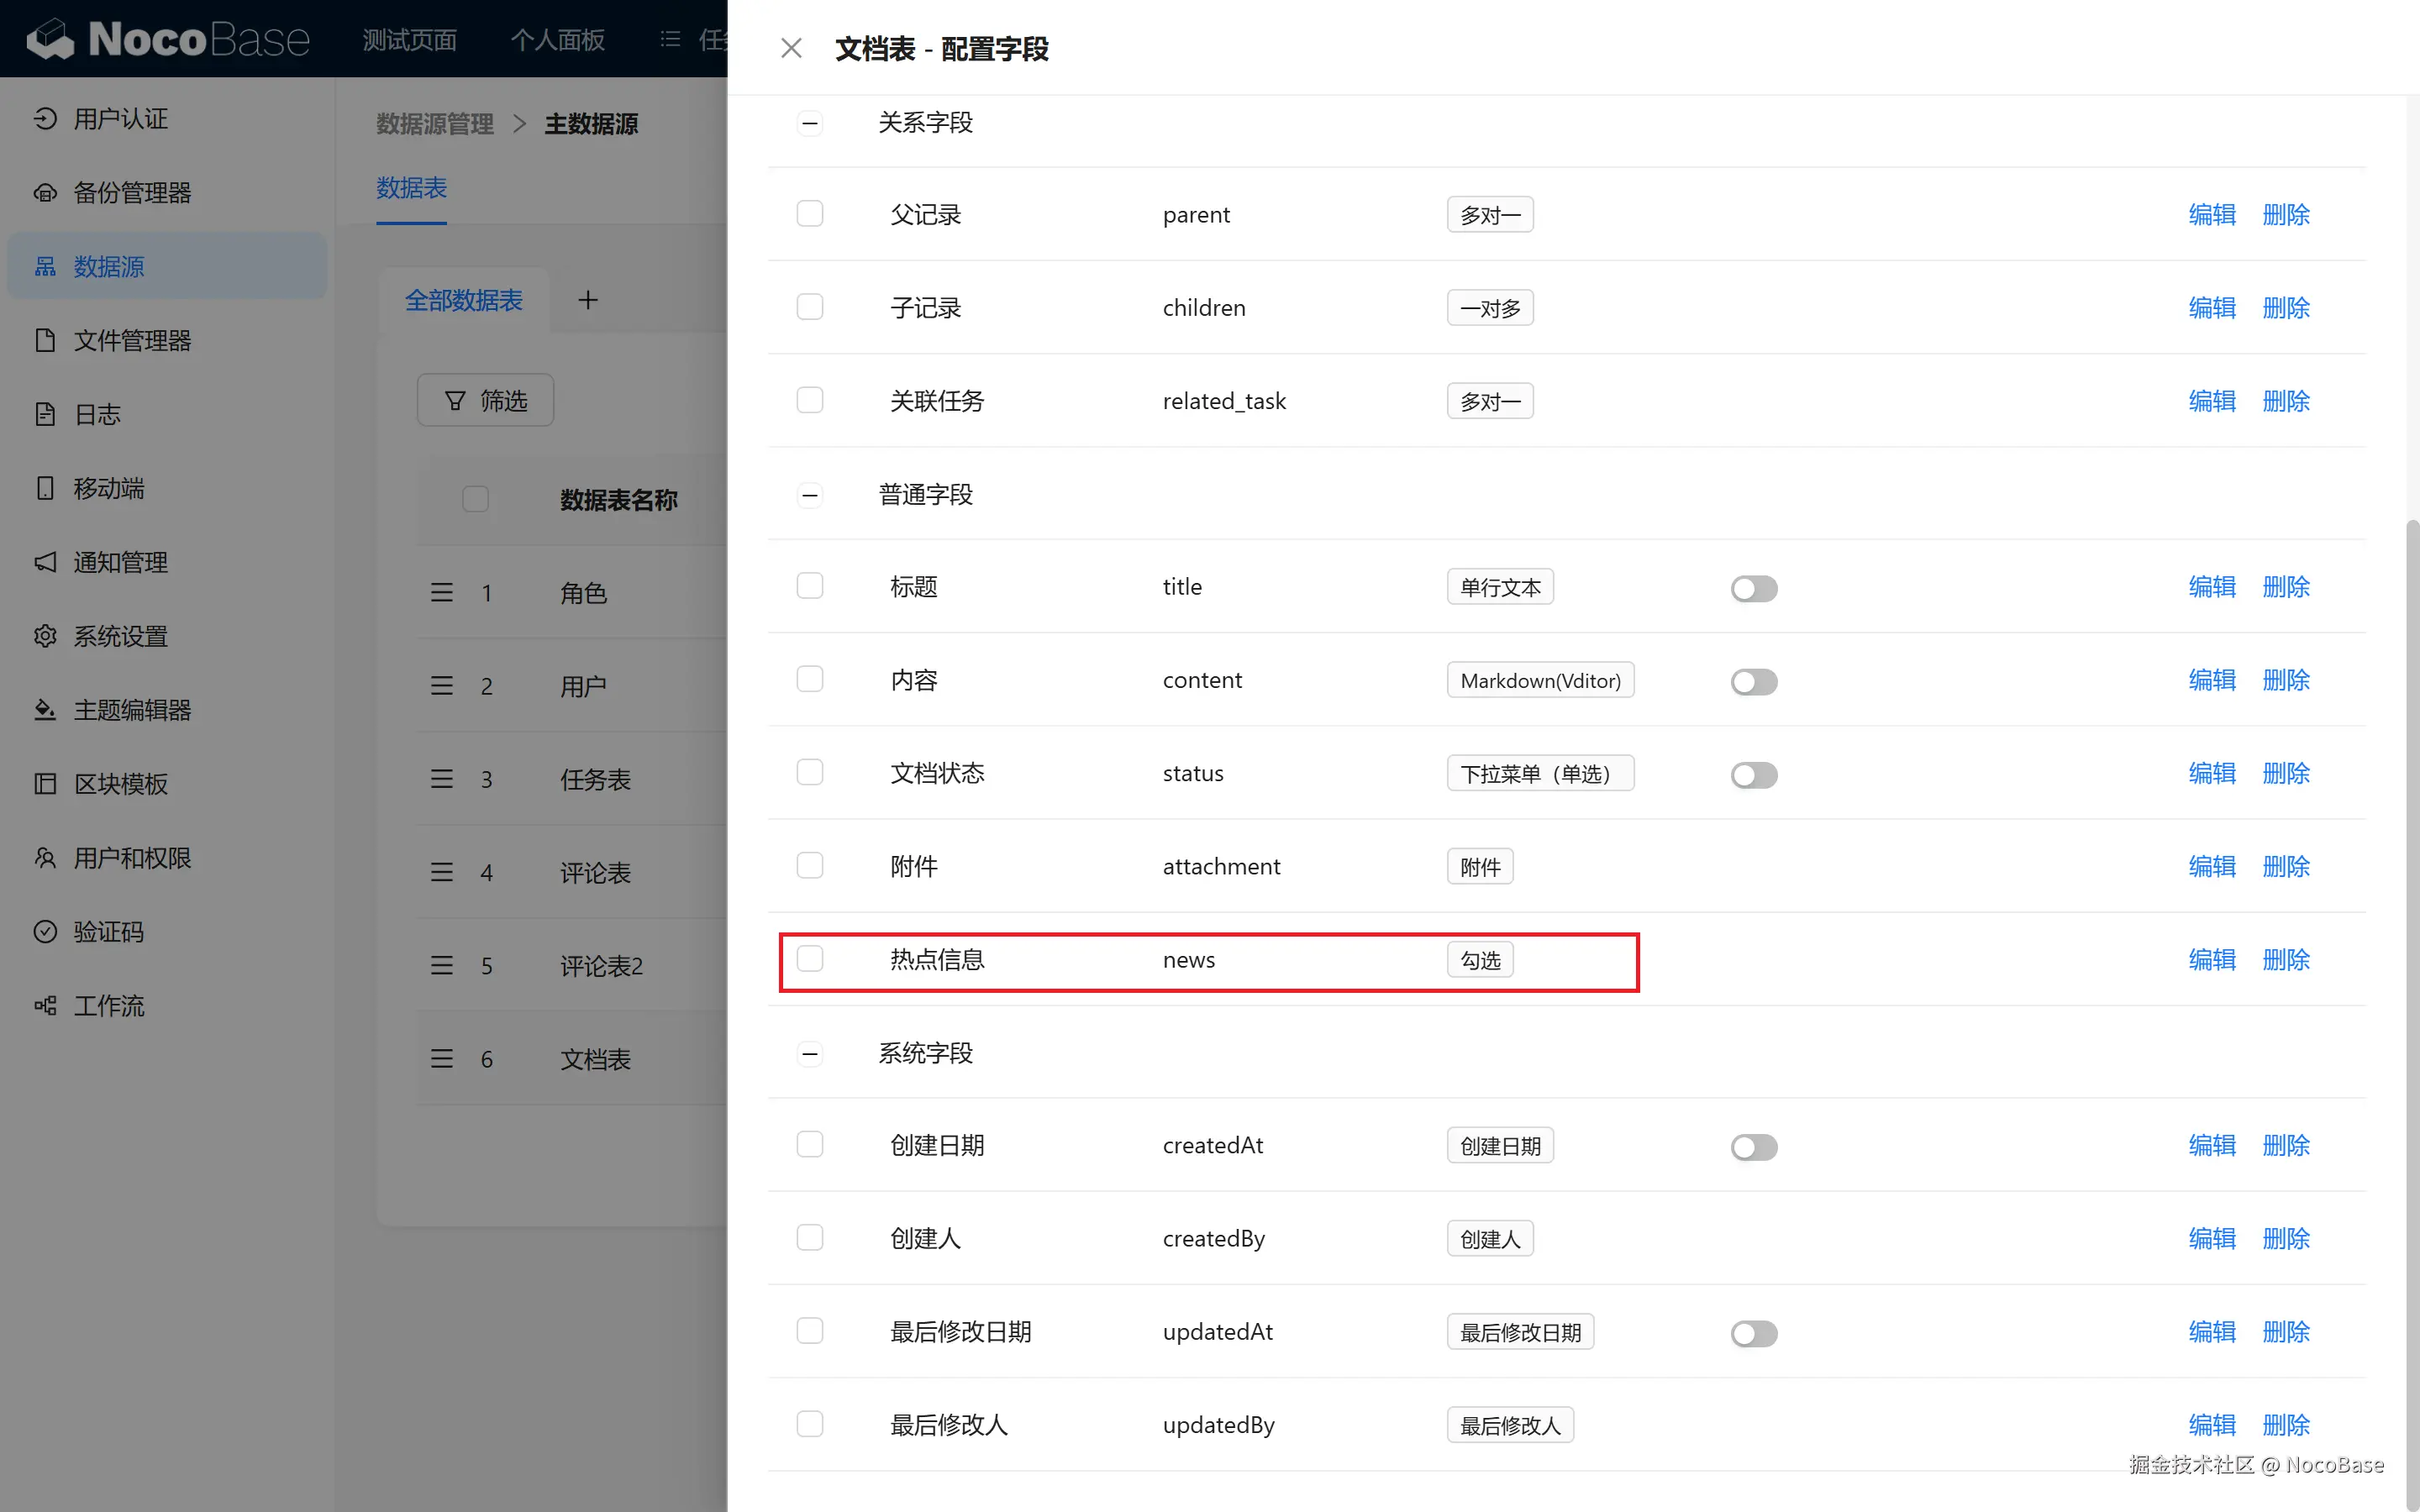2420x1512 pixels.
Task: Open 用户认证 sidebar icon
Action: pyautogui.click(x=45, y=119)
